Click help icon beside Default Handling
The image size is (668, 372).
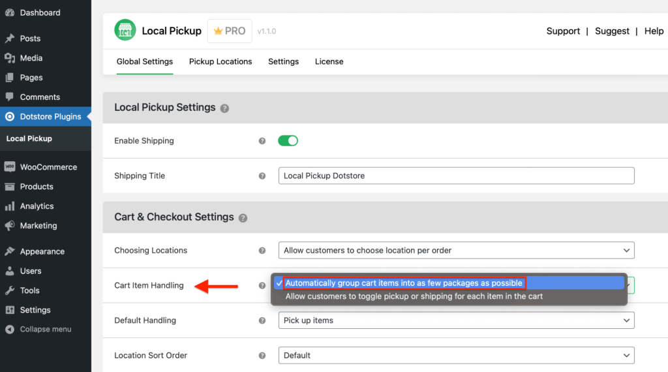262,321
